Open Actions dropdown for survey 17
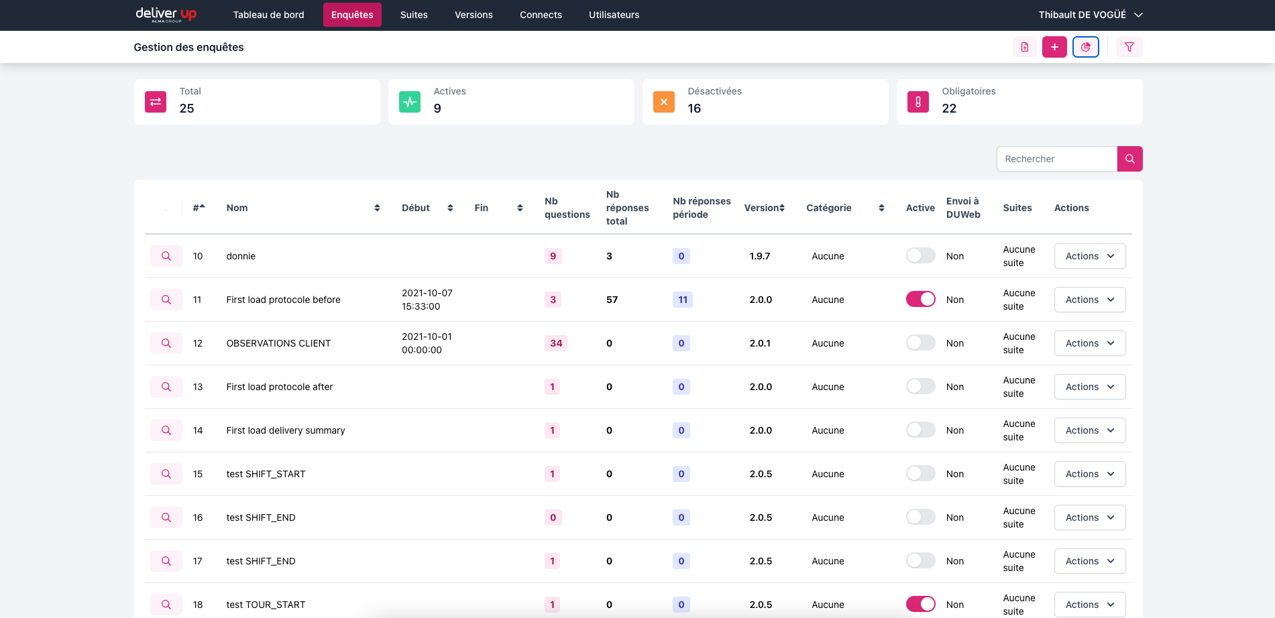 1090,561
